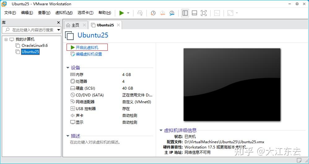This screenshot has height=164, width=309.
Task: Click the 40 GB disk value
Action: coord(128,88)
